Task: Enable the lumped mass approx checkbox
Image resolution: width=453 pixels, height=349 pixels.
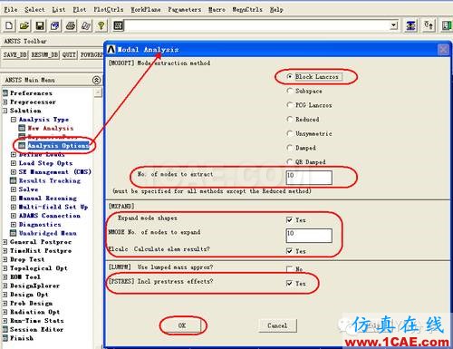Action: click(x=289, y=268)
